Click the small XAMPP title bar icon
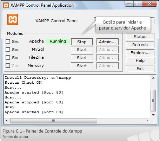 pyautogui.click(x=6, y=5)
